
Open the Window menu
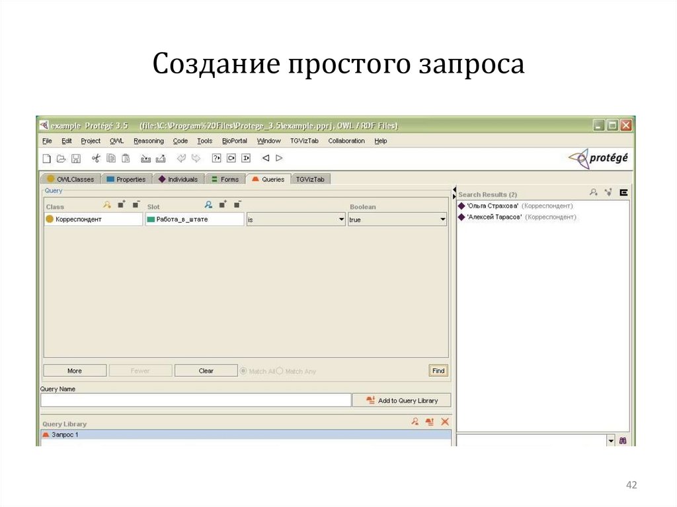(x=268, y=141)
